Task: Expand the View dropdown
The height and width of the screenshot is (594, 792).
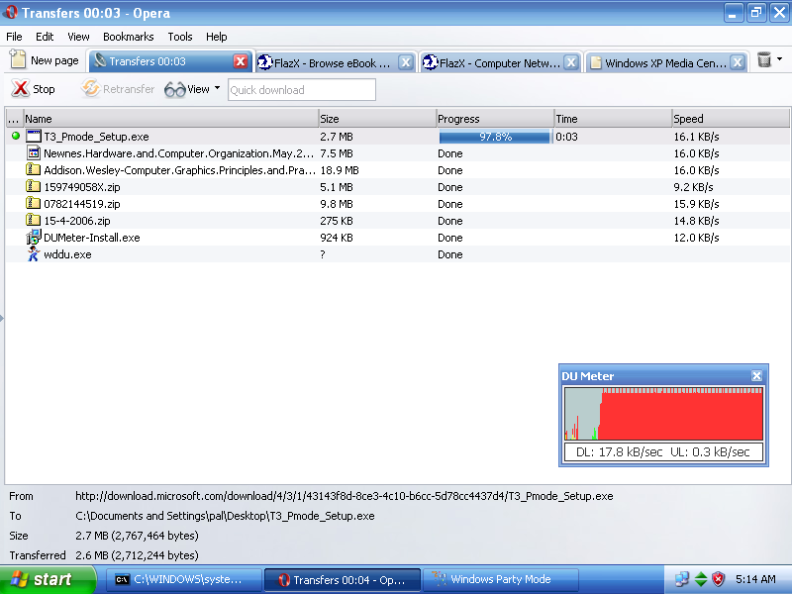Action: coord(217,88)
